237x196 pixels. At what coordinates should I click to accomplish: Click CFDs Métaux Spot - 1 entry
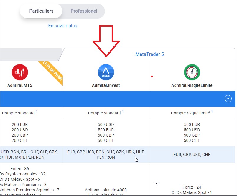[192, 192]
